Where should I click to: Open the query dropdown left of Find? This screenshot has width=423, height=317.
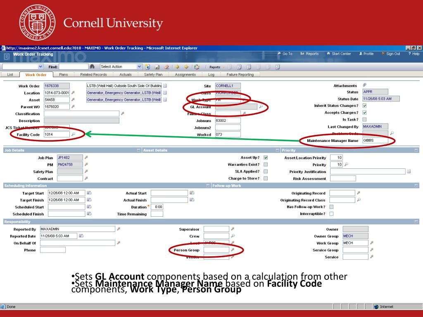point(40,66)
